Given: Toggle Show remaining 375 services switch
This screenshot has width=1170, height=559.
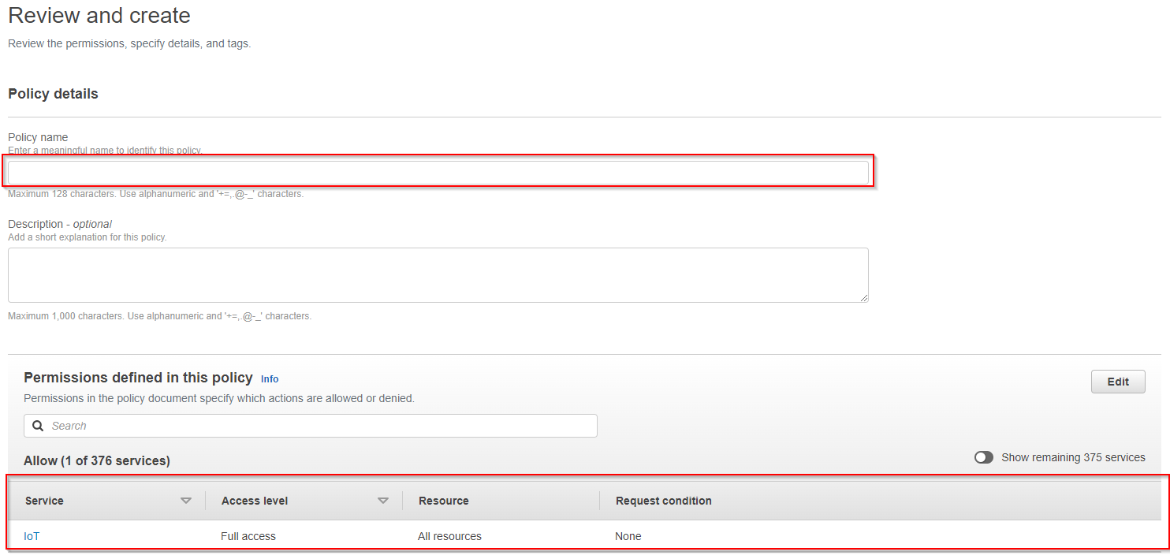Looking at the screenshot, I should 983,457.
